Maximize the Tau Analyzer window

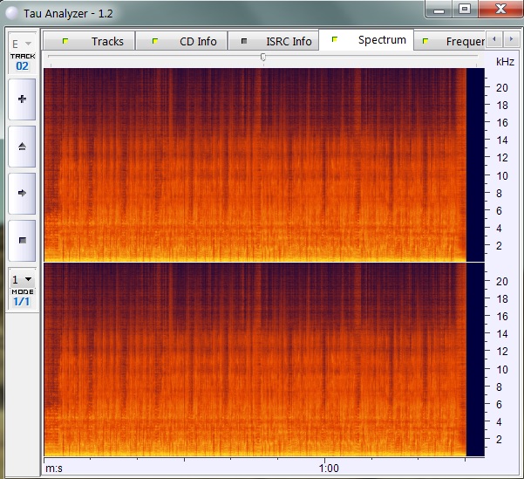[x=465, y=10]
